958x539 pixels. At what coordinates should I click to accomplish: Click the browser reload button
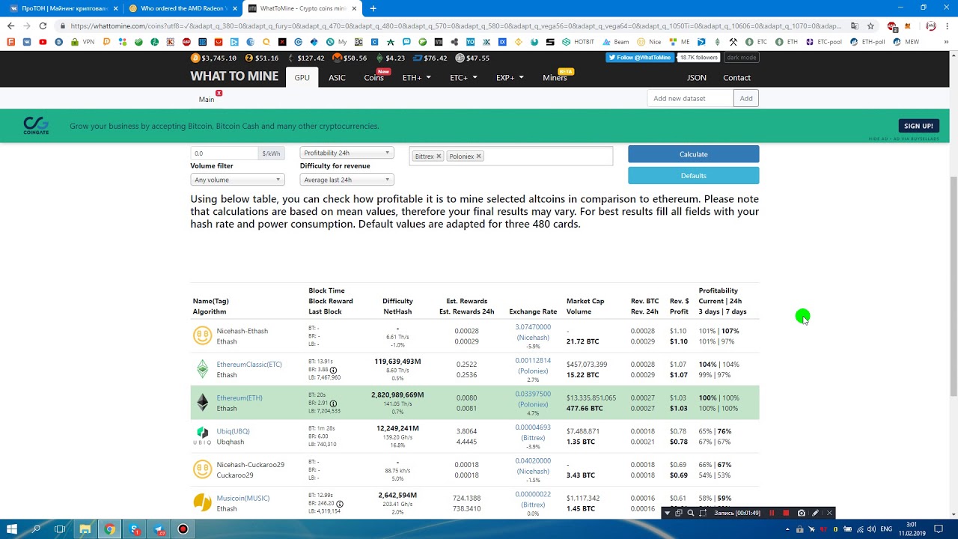pos(43,25)
